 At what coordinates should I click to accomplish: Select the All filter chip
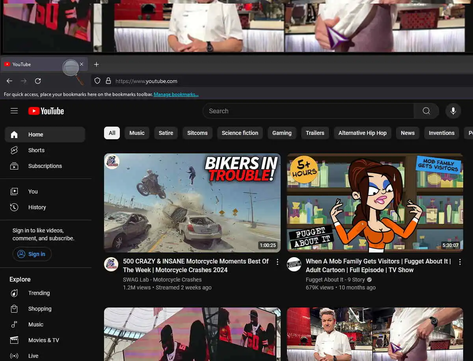click(112, 133)
